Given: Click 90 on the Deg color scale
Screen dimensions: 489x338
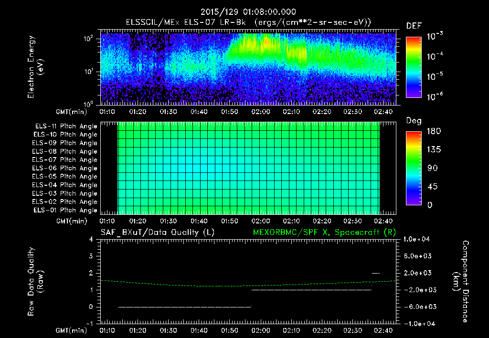Looking at the screenshot, I should [433, 169].
